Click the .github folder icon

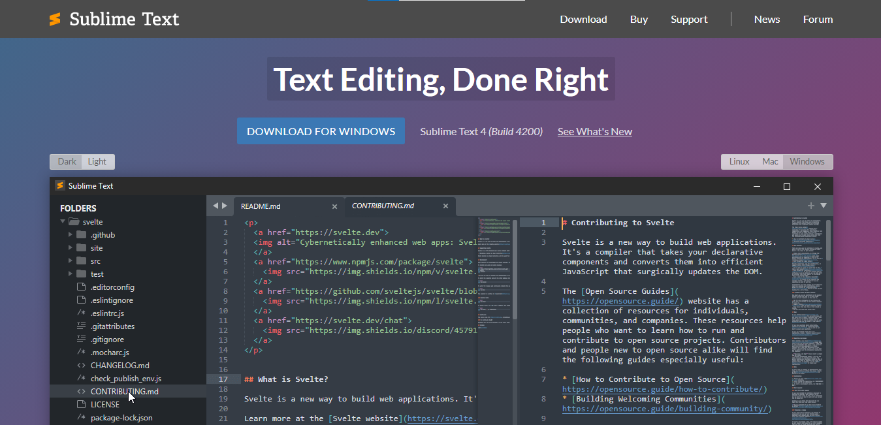point(81,234)
